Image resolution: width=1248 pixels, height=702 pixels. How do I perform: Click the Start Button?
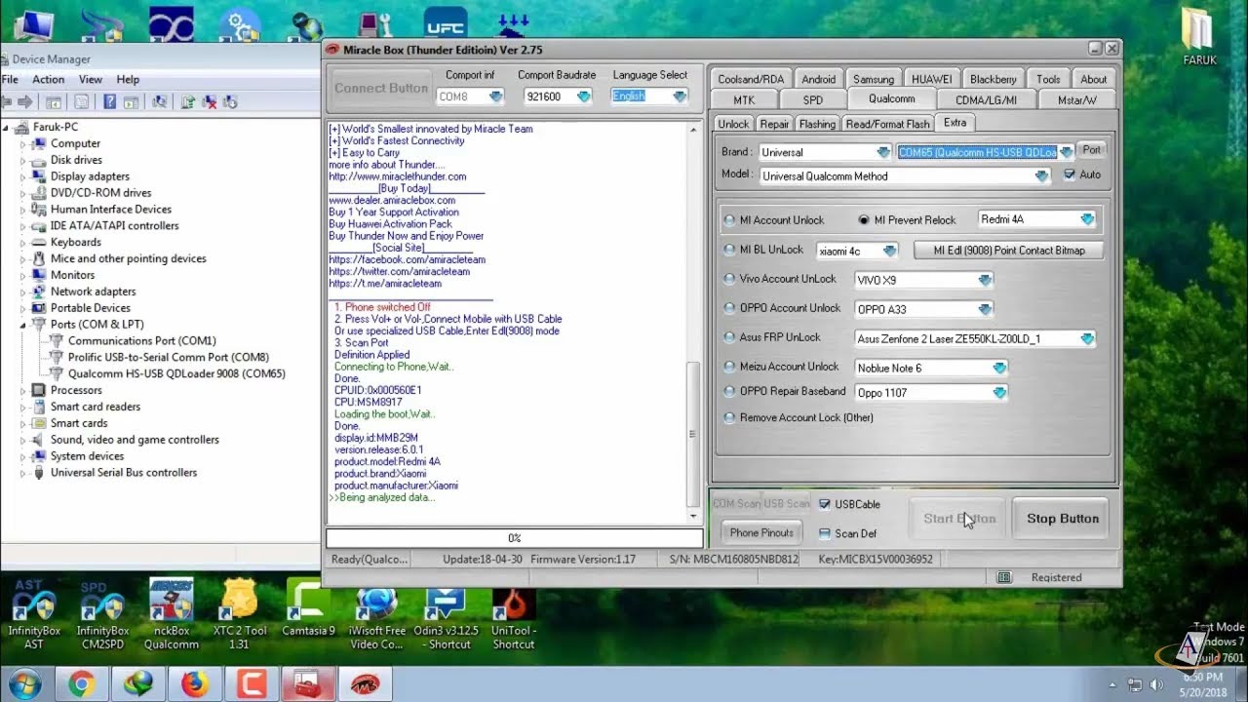click(x=959, y=519)
